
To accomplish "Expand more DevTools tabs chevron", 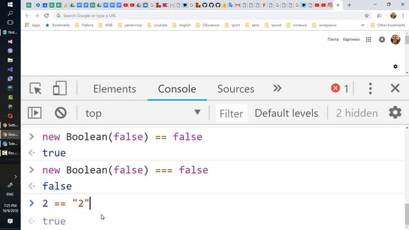I will [277, 88].
